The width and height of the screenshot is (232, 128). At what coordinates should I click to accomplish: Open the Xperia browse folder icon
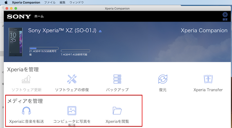pos(117,111)
